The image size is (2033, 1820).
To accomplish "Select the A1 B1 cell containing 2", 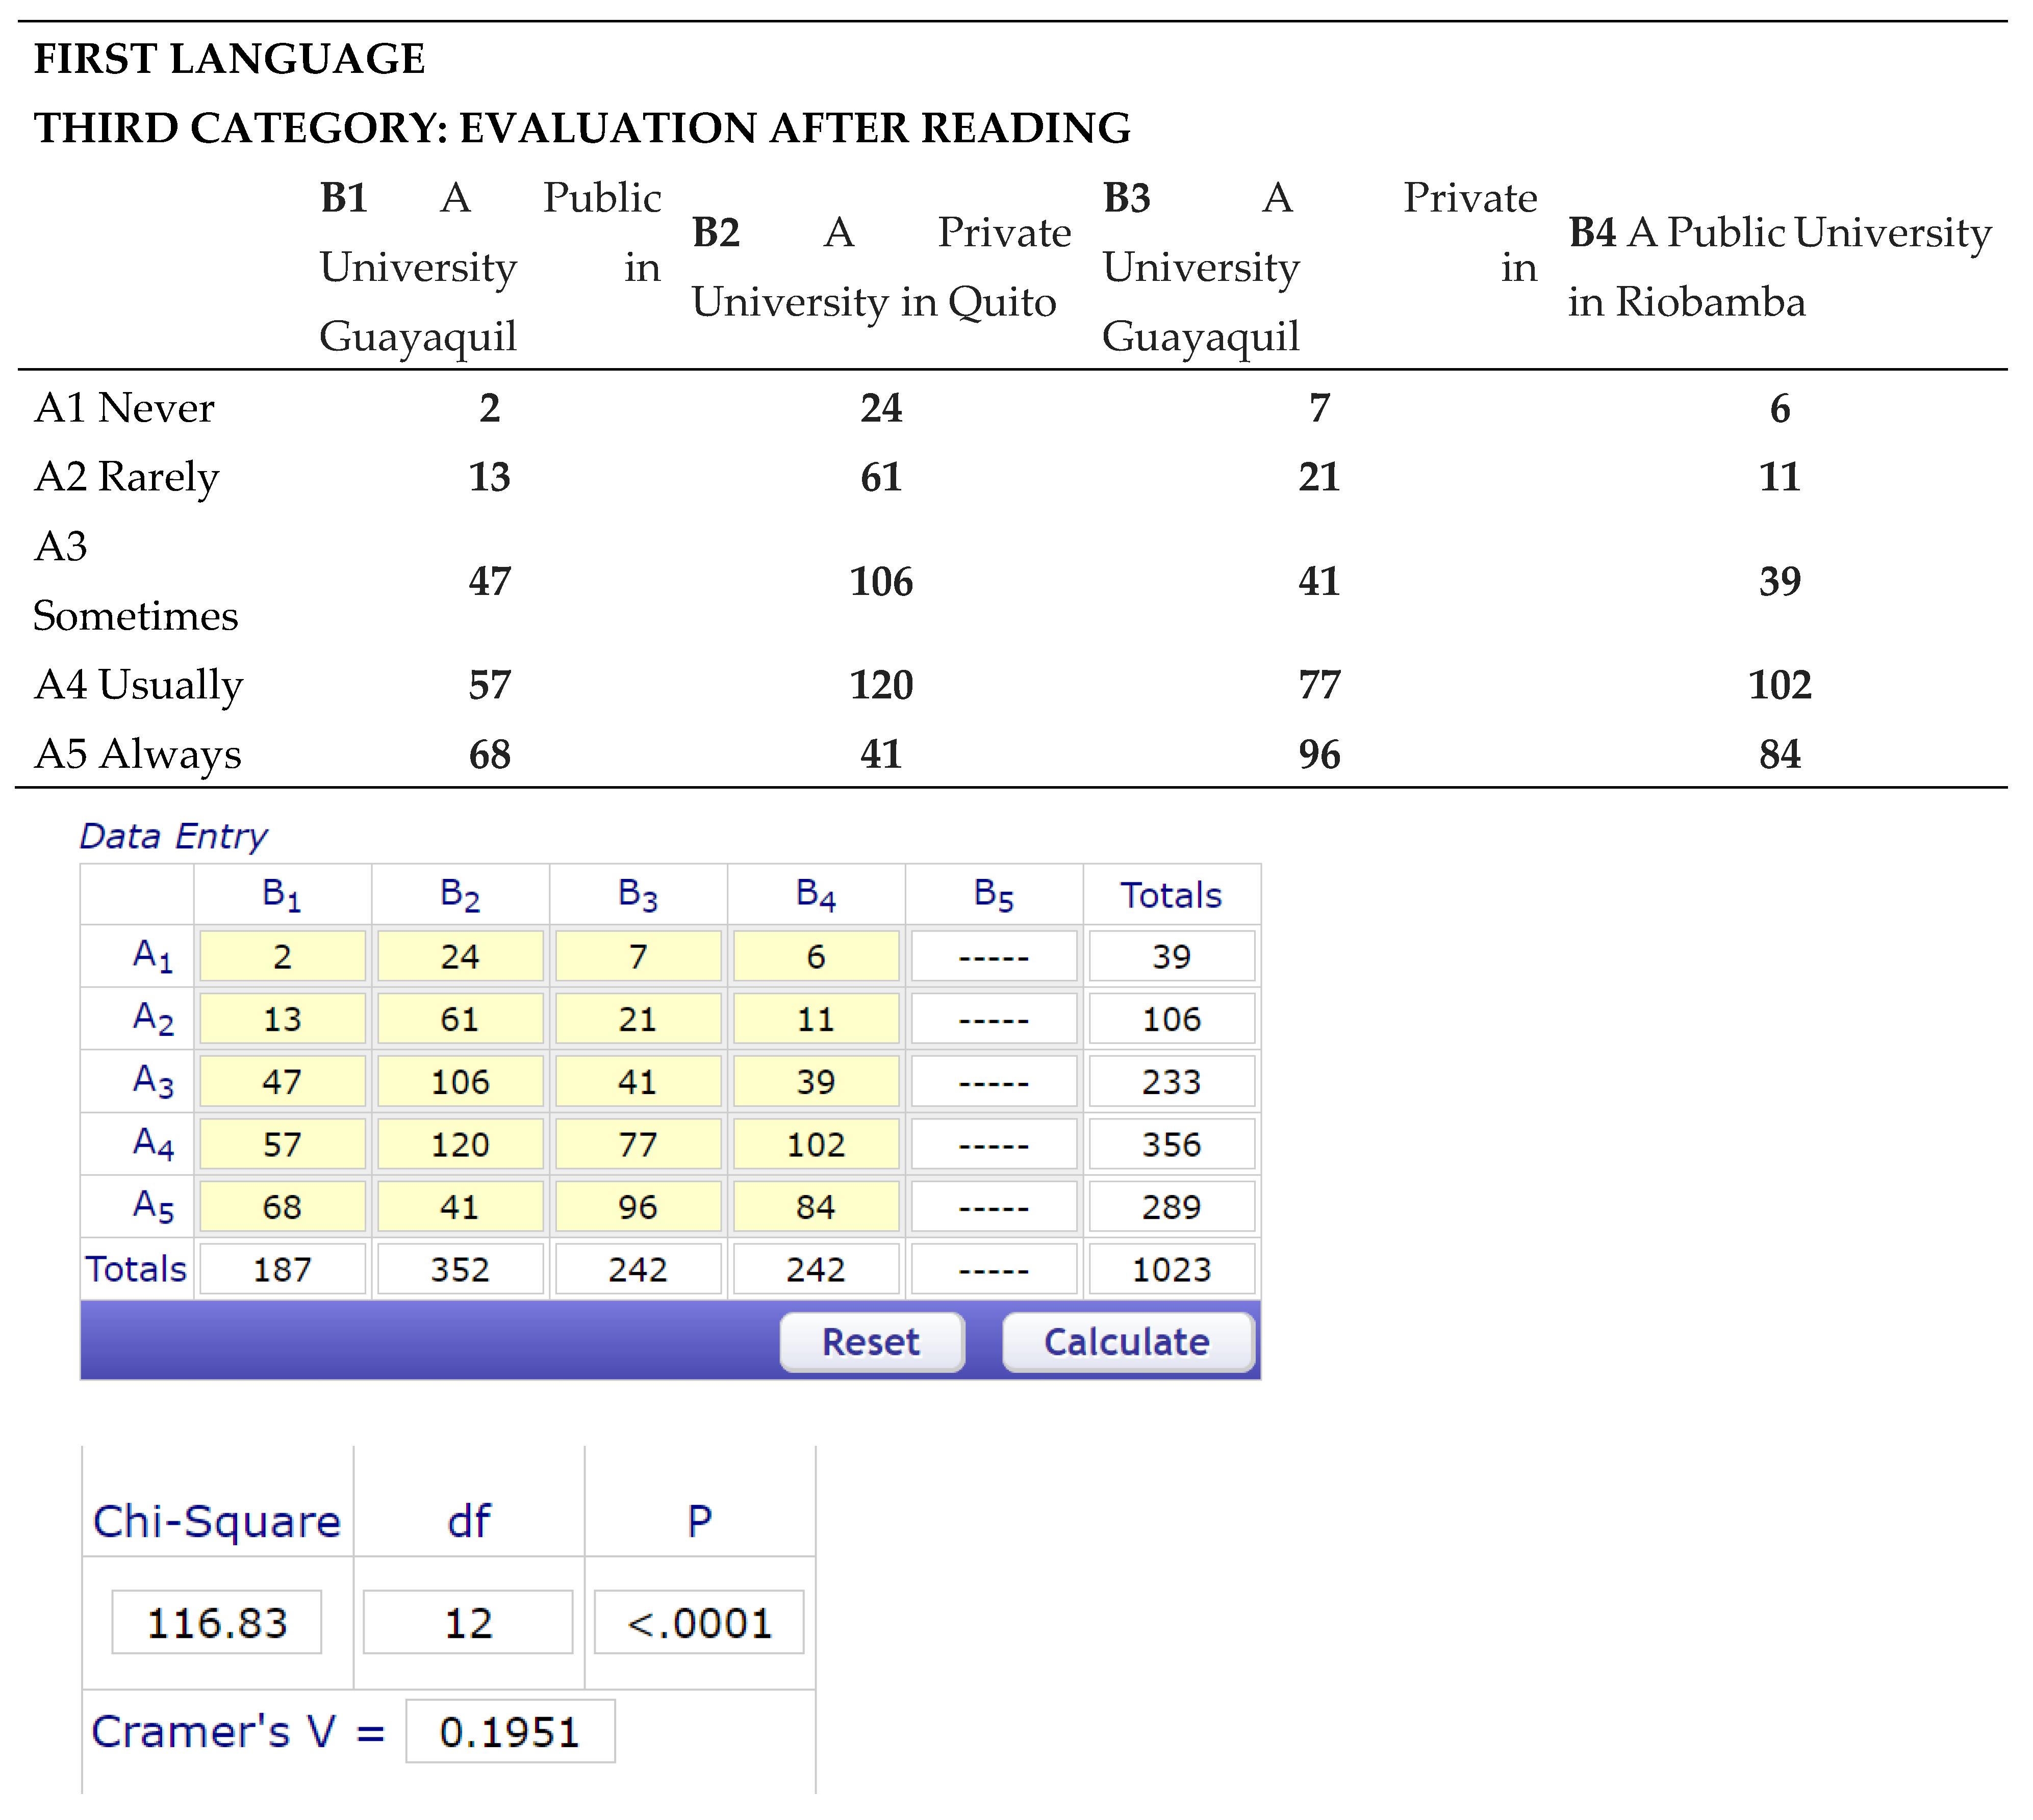I will 282,955.
